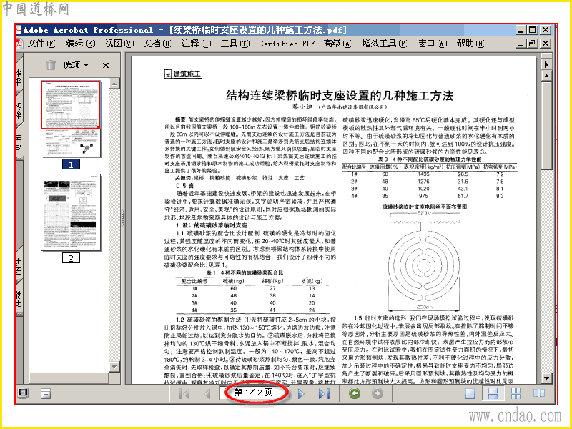Select page 2 thumbnail
The height and width of the screenshot is (429, 572).
[71, 212]
